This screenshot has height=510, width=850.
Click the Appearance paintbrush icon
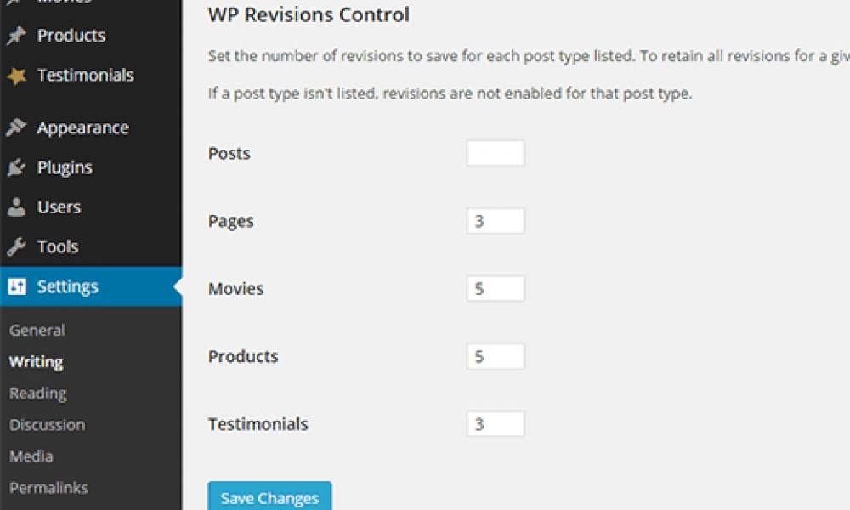click(16, 128)
